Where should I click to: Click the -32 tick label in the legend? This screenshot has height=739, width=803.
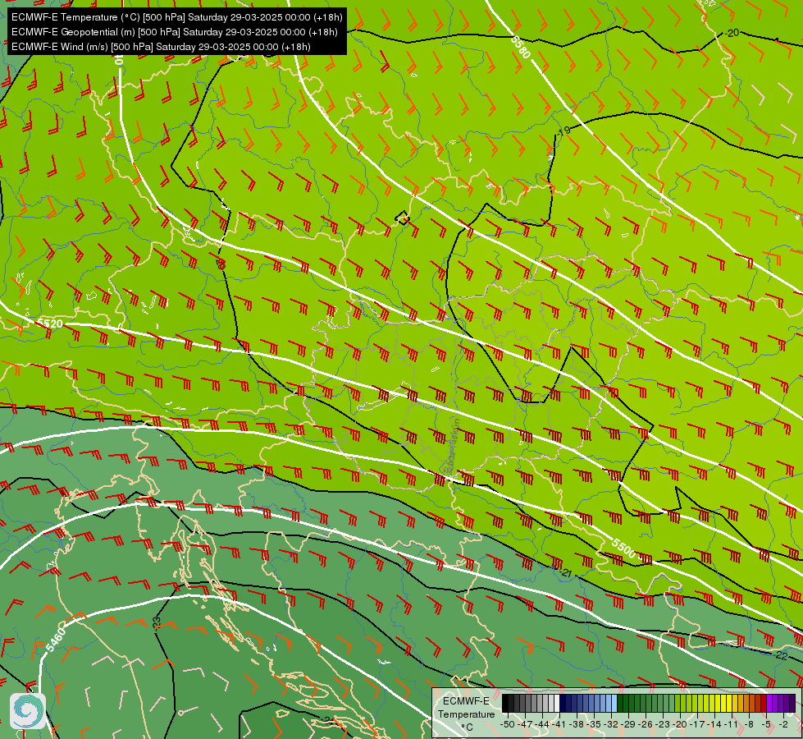pyautogui.click(x=611, y=725)
